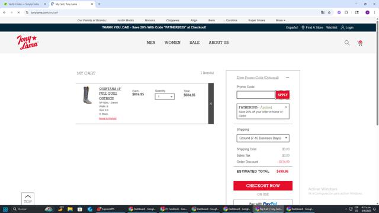Bookmark this page with star
Image resolution: width=379 pixels, height=213 pixels.
point(329,12)
